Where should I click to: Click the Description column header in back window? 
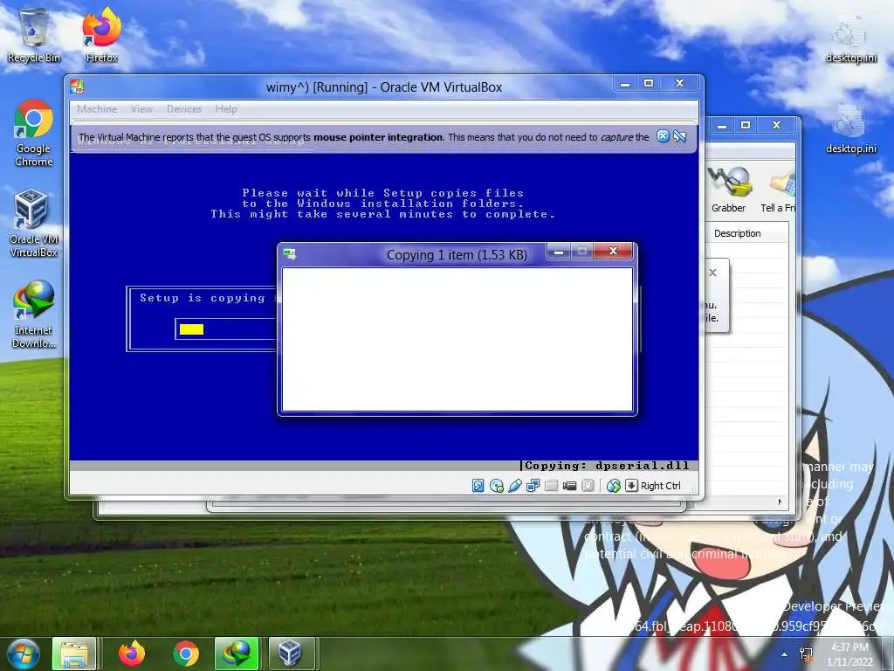click(737, 233)
